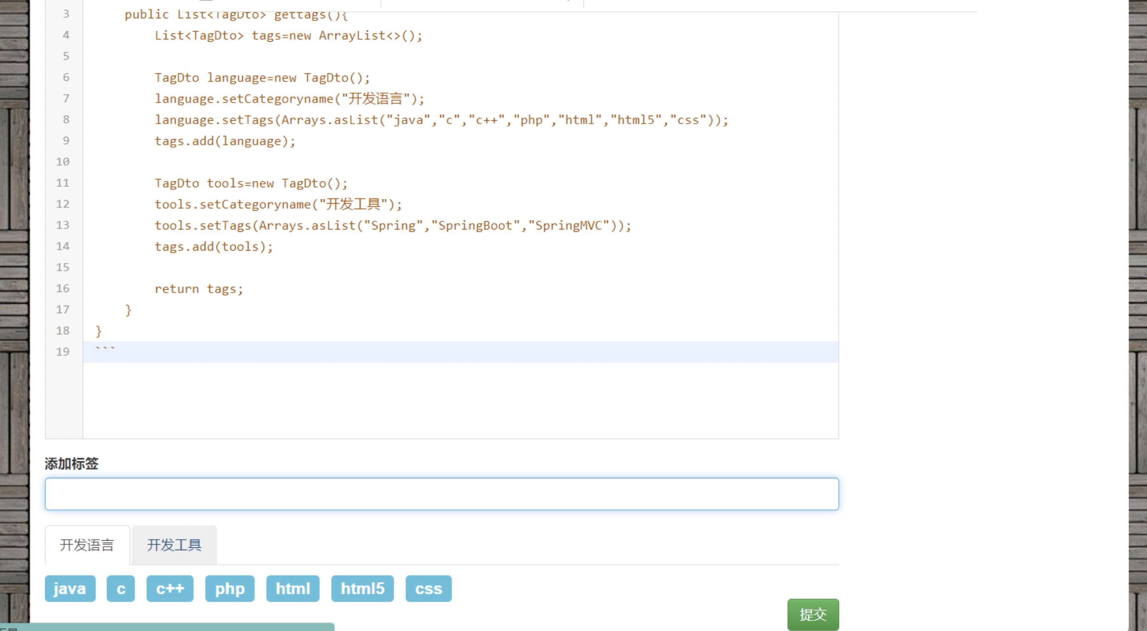Click the 提交 submit button
This screenshot has height=631, width=1147.
click(812, 614)
